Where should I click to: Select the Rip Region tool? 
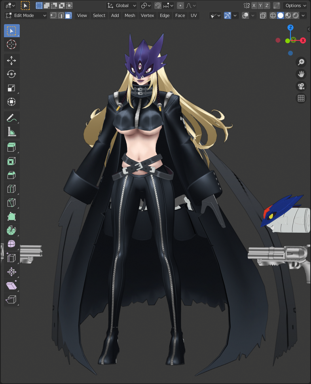(12, 299)
